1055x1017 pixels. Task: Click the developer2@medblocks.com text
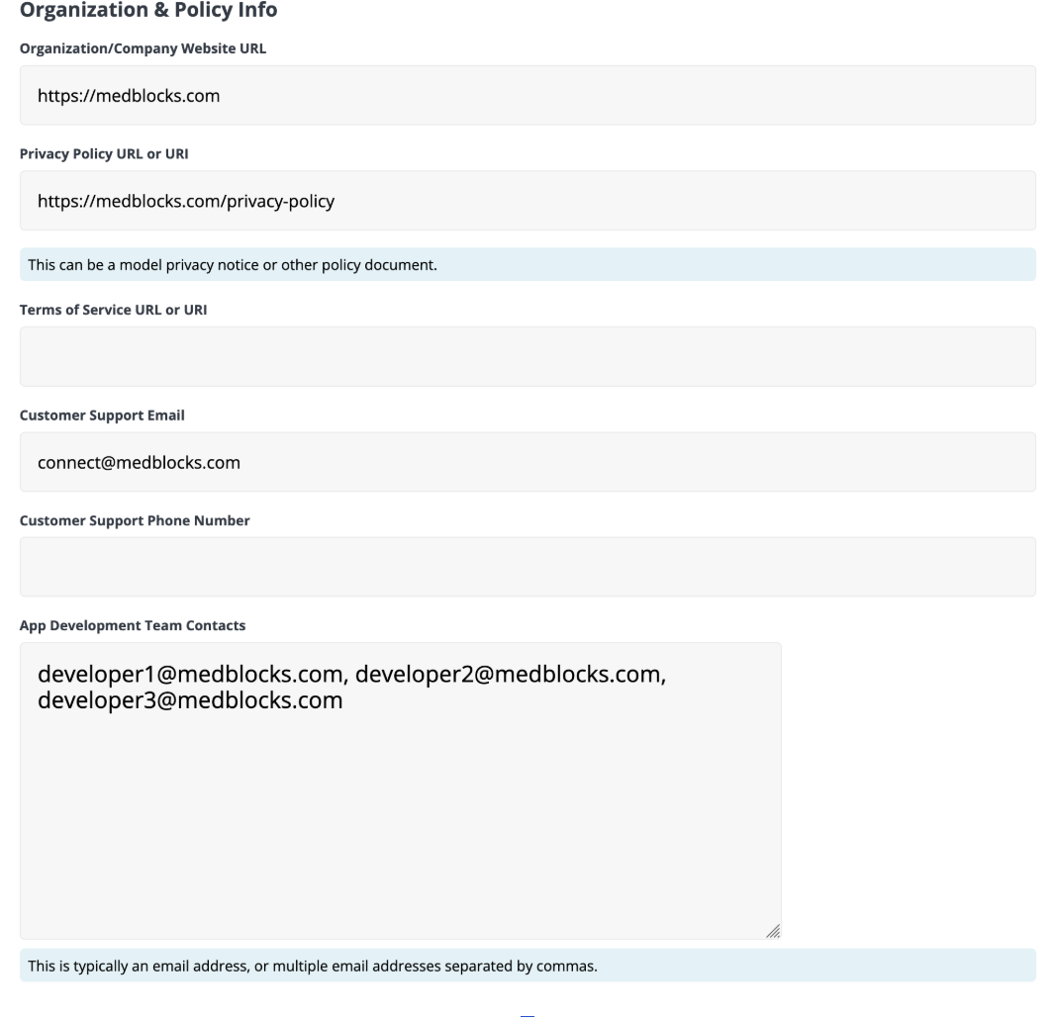pyautogui.click(x=508, y=674)
